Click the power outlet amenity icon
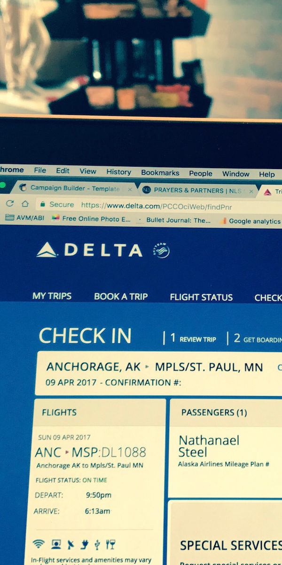The width and height of the screenshot is (282, 565). tap(85, 545)
